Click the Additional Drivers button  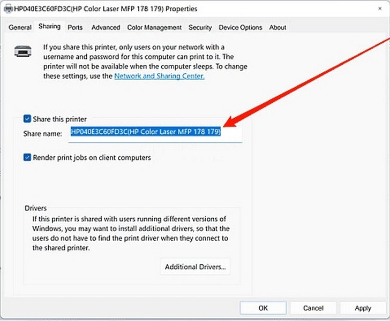(x=195, y=266)
